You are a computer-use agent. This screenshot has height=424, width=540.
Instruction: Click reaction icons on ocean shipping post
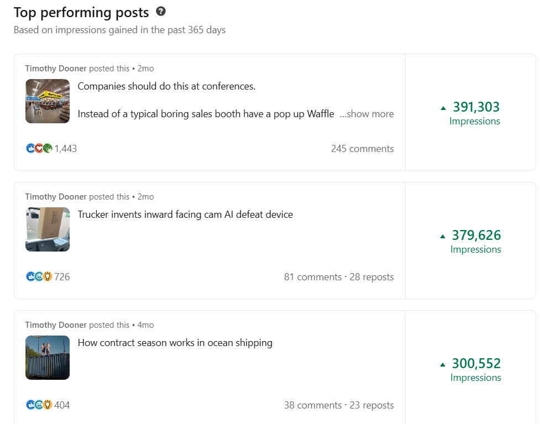coord(39,405)
